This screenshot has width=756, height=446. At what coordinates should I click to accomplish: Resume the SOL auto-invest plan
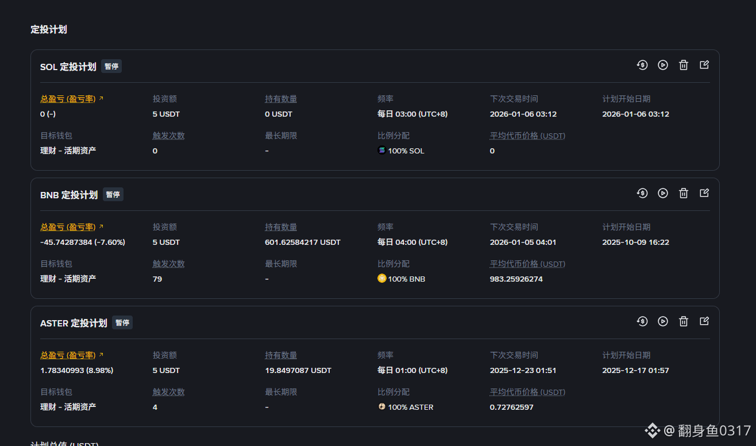[x=663, y=65]
